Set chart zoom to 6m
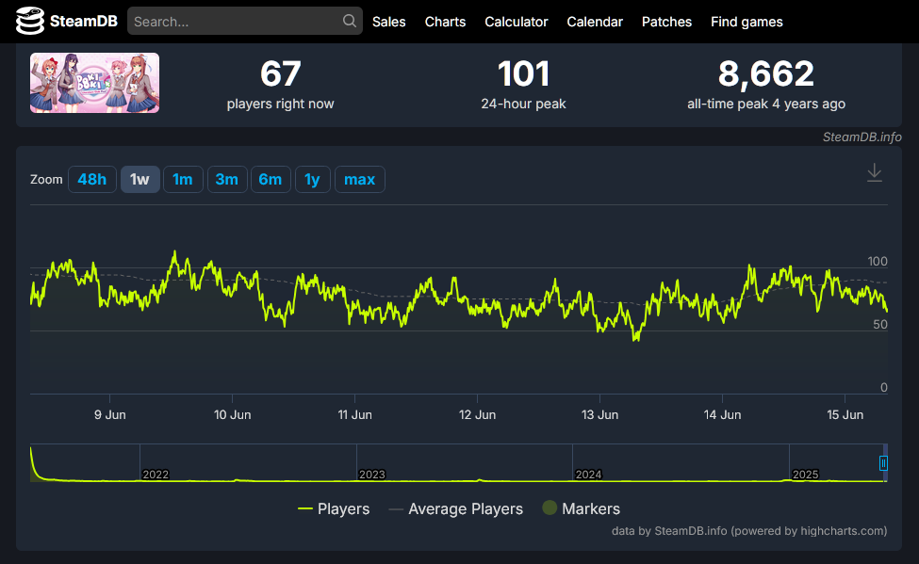The height and width of the screenshot is (564, 919). tap(271, 179)
